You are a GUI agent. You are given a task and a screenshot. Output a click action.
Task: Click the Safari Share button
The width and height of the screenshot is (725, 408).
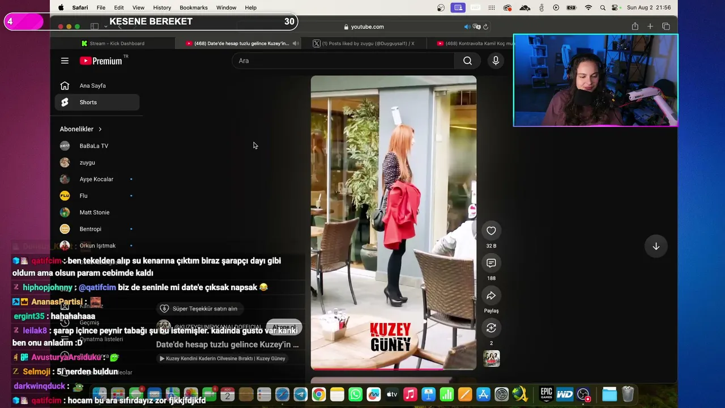click(635, 27)
